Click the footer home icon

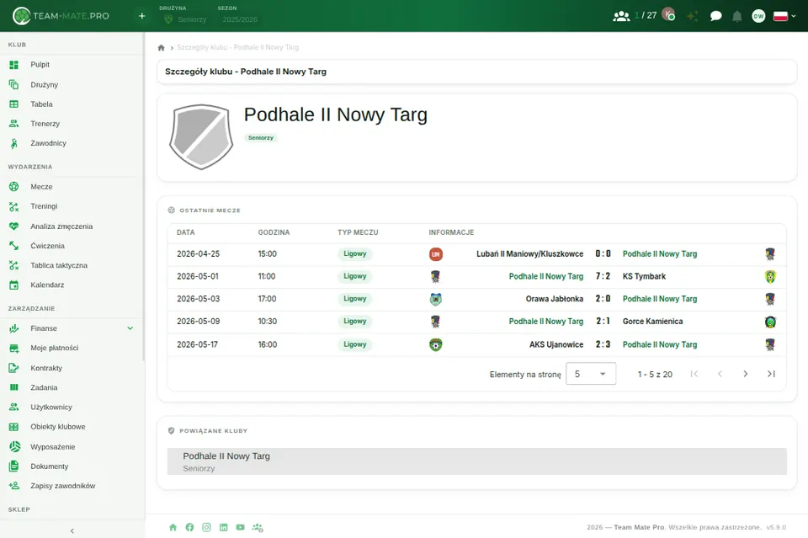click(x=173, y=527)
